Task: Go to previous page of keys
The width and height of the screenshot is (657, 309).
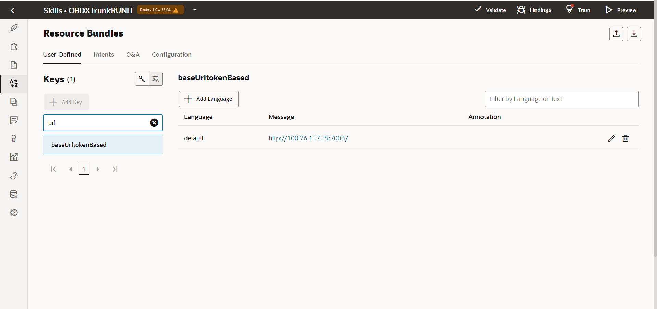Action: [70, 169]
